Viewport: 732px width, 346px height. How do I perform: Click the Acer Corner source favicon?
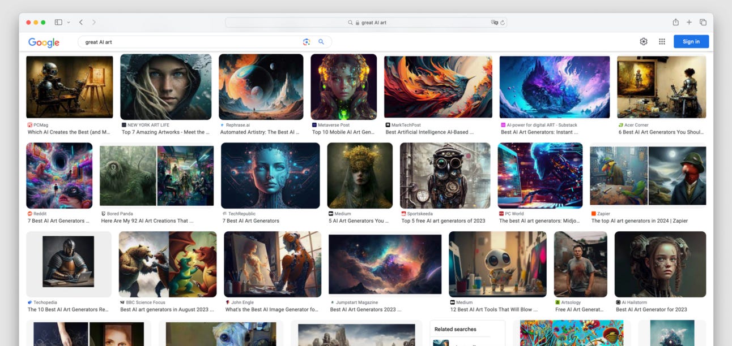pos(621,125)
